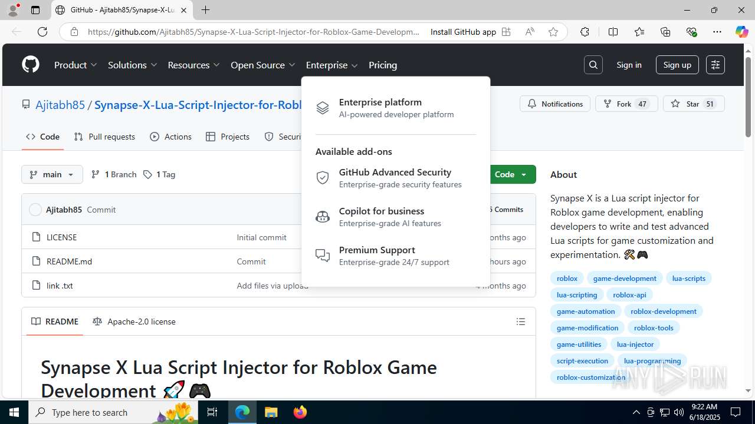Open Copilot icon in Edge toolbar

click(x=741, y=32)
